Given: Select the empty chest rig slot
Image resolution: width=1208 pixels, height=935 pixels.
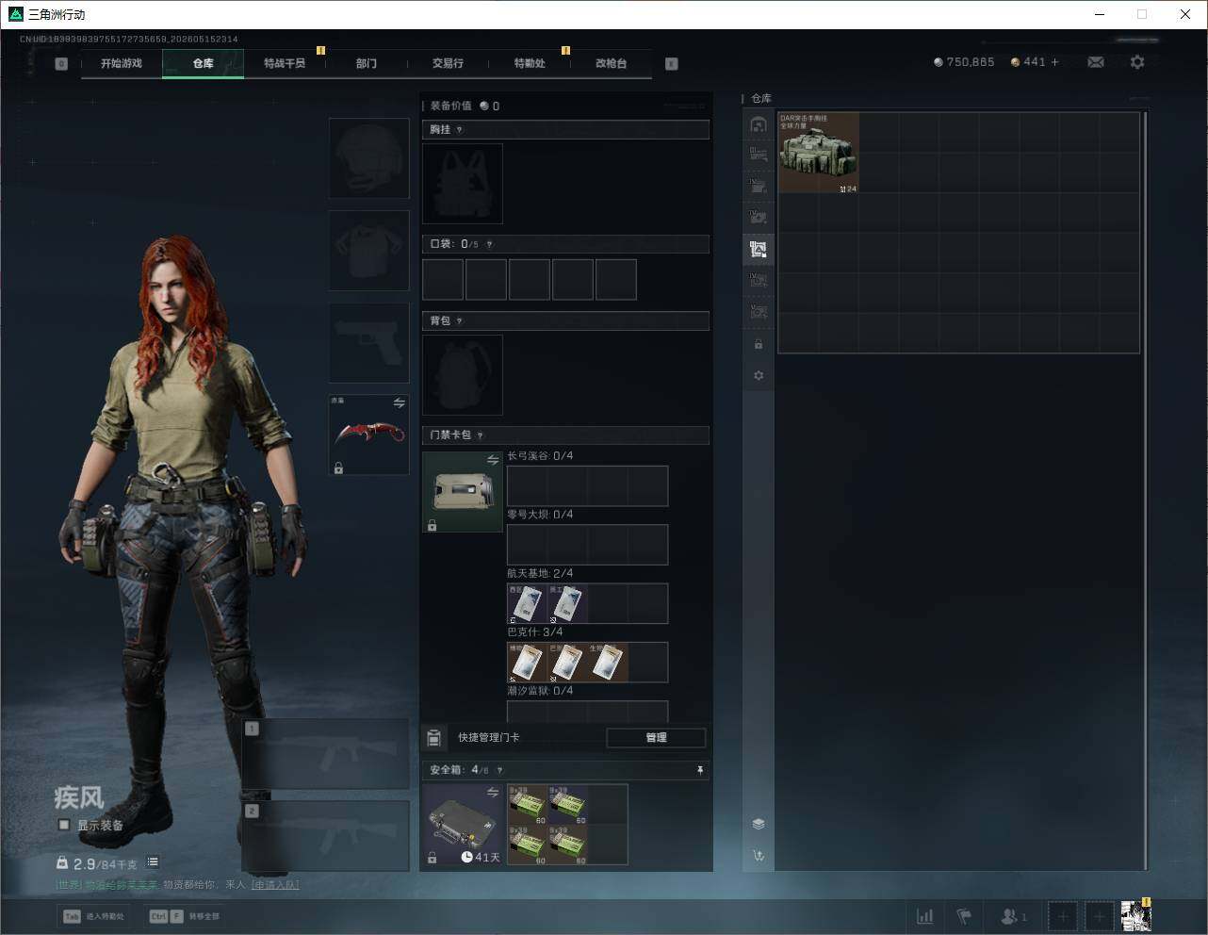Looking at the screenshot, I should (463, 184).
